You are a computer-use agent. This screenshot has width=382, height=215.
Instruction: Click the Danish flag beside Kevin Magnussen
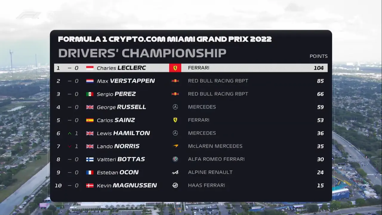(x=90, y=185)
